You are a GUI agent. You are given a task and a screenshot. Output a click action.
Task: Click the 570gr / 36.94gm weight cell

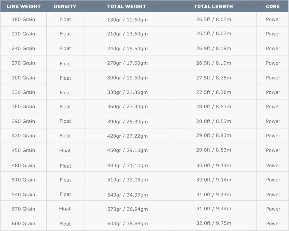click(127, 209)
